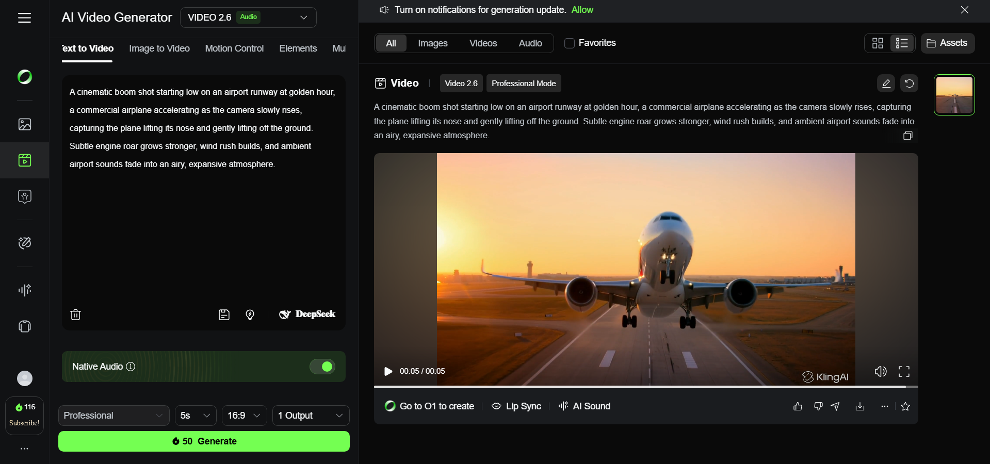Screen dimensions: 990x464
Task: Show All assets filter tab
Action: (x=391, y=43)
